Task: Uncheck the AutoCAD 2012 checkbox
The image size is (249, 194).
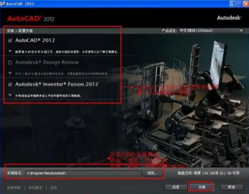Action: [x=10, y=41]
